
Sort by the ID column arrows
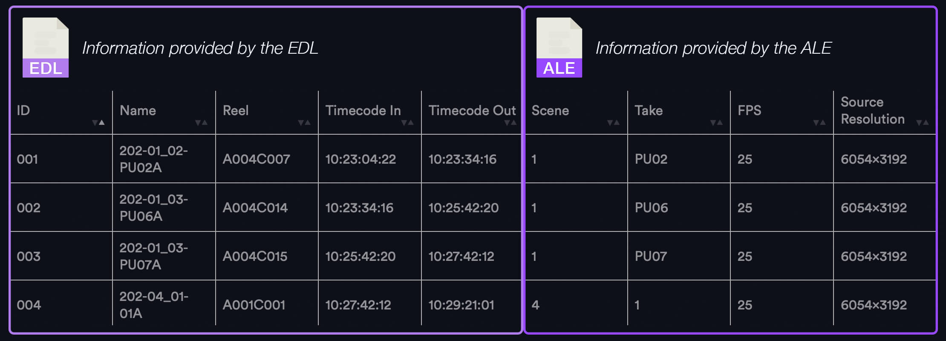[98, 123]
